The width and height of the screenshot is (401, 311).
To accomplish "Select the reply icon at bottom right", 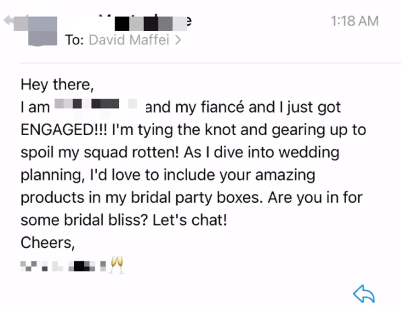I will click(364, 294).
